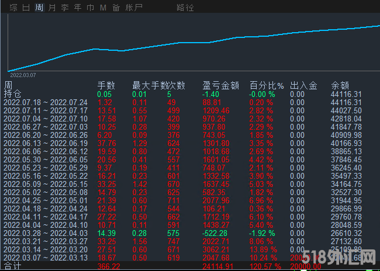Click the 2022.03.07 start date on chart
380x271 pixels.
(x=23, y=75)
